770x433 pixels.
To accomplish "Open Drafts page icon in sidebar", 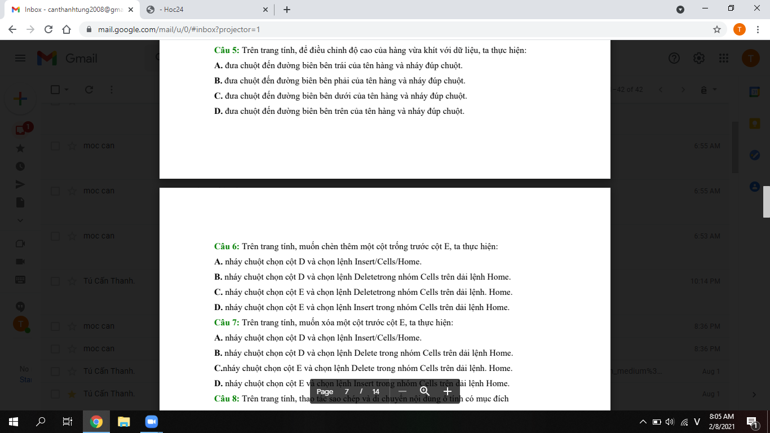I will pyautogui.click(x=20, y=202).
